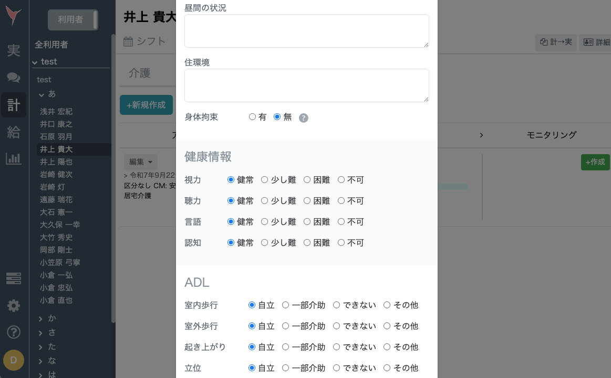Select 有 for 身体拘束

tap(252, 117)
